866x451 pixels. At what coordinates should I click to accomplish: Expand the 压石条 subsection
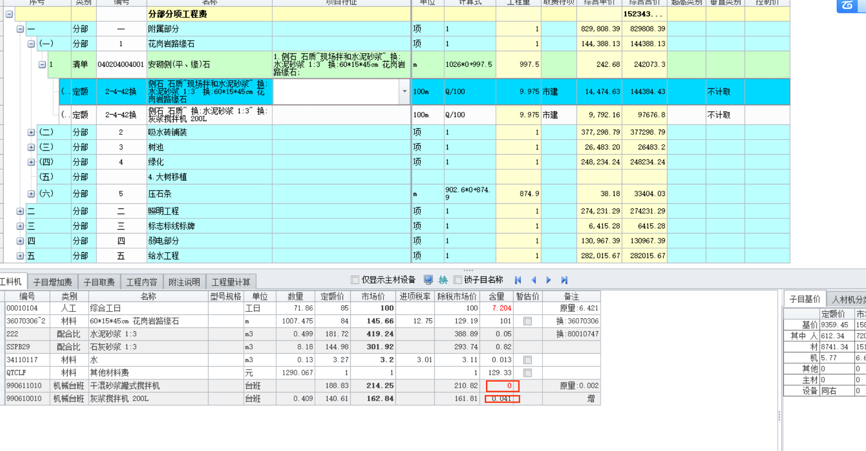point(31,194)
